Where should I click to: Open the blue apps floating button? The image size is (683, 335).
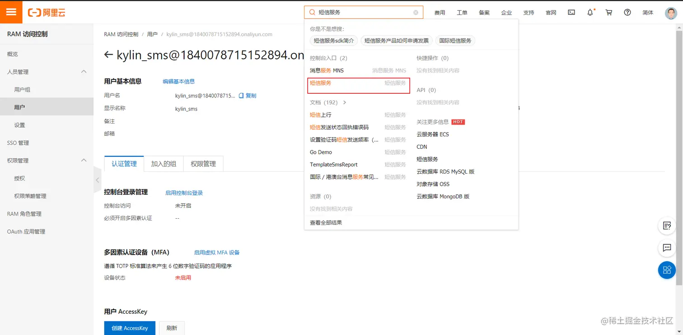pyautogui.click(x=667, y=270)
